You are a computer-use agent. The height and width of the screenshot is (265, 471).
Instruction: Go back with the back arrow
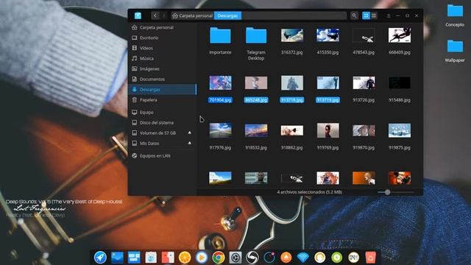pos(155,15)
